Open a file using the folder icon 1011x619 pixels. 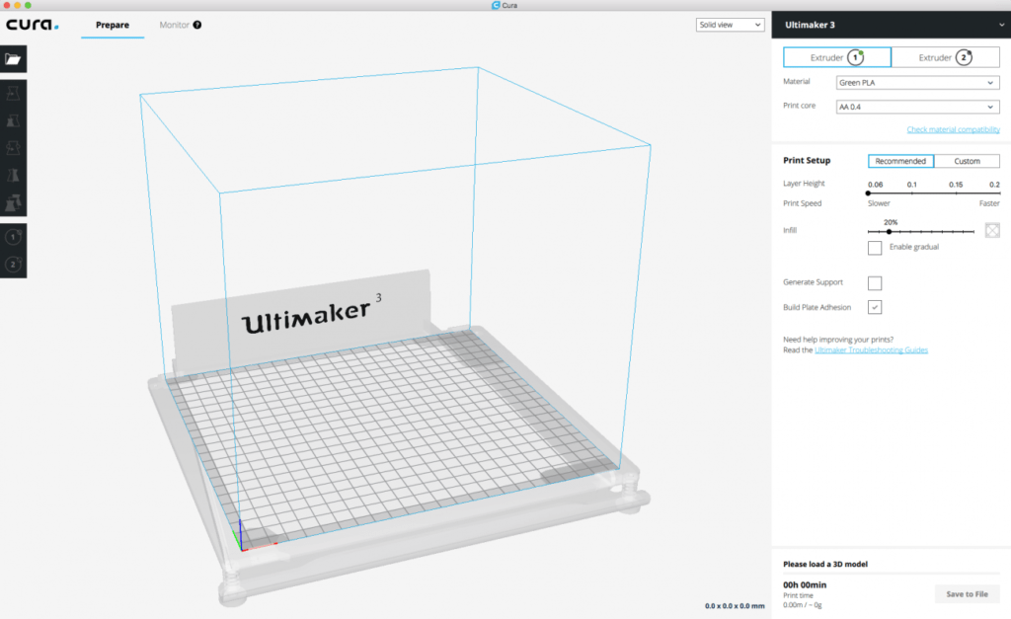pyautogui.click(x=13, y=57)
